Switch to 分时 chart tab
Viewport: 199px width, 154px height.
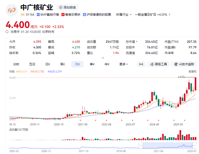tap(16, 64)
